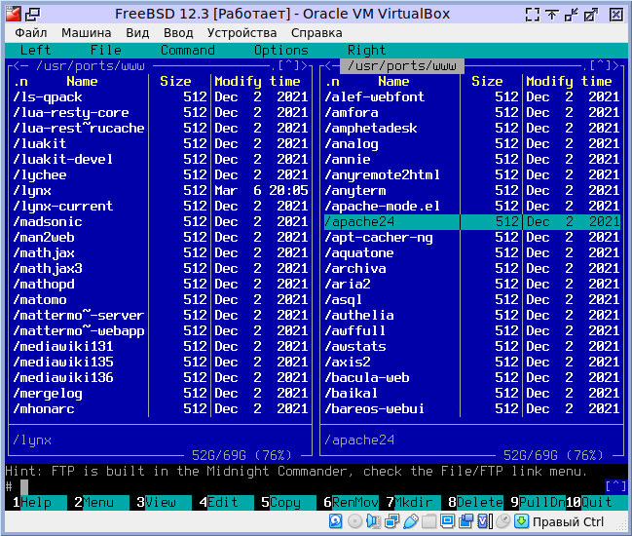Image resolution: width=632 pixels, height=536 pixels.
Task: Click the Правый Ctrl host key label
Action: click(x=568, y=522)
